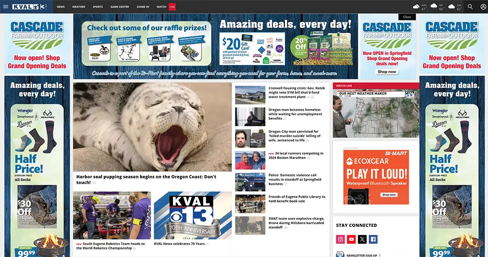Screen dimensions: 488x257
Task: Click the KVAL 13 70th Anniversary image
Action: (x=193, y=215)
